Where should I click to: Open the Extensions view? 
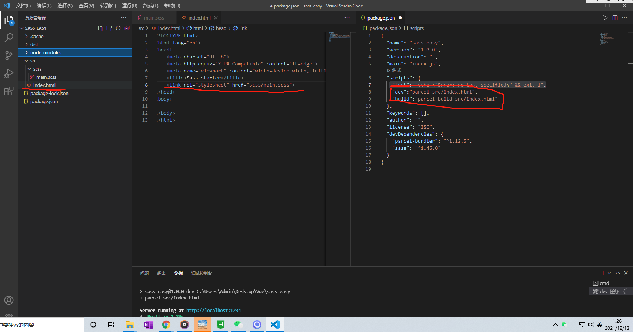9,91
